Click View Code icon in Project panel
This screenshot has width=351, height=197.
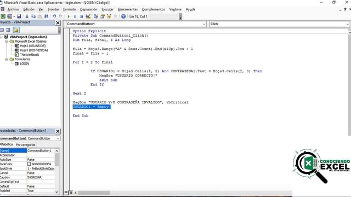pyautogui.click(x=2, y=30)
